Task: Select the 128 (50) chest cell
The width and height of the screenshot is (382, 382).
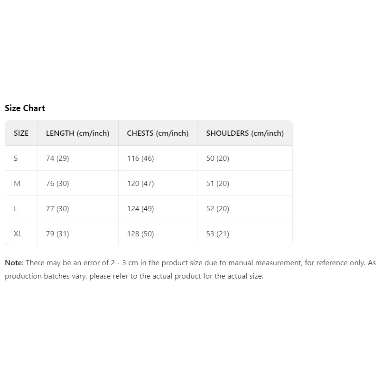Action: coord(140,234)
